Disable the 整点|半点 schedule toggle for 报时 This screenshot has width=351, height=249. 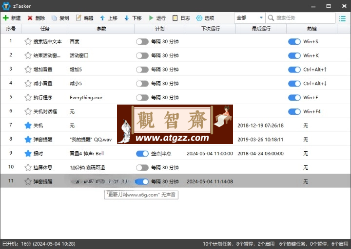[x=142, y=154]
